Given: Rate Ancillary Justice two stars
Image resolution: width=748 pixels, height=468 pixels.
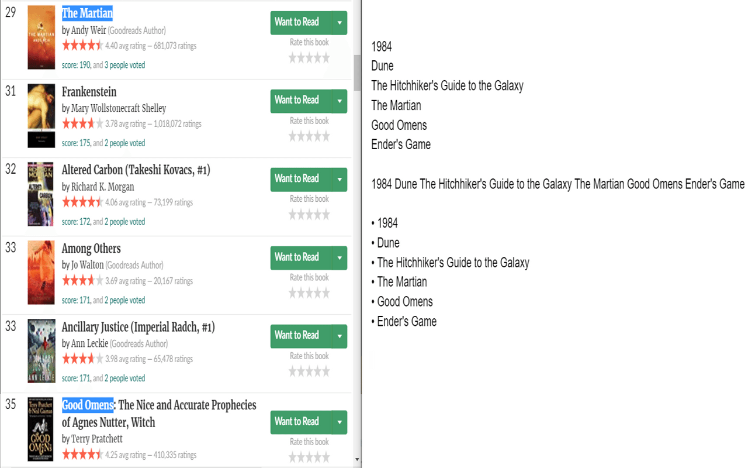Looking at the screenshot, I should [300, 371].
